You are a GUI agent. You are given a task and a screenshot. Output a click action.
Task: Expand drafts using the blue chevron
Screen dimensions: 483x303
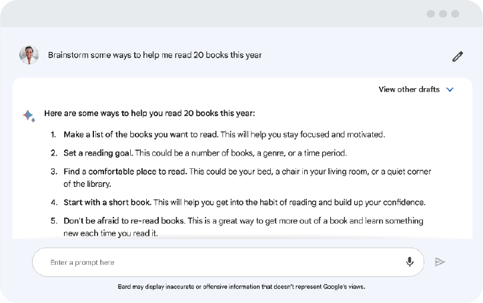point(450,89)
